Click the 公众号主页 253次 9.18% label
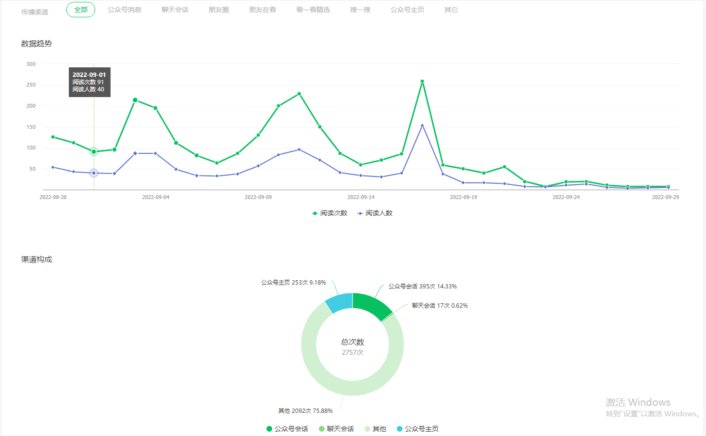This screenshot has height=436, width=706. (293, 283)
